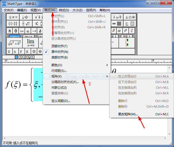Click the horizontal scrollbar left arrow
The image size is (174, 147).
[x=5, y=138]
